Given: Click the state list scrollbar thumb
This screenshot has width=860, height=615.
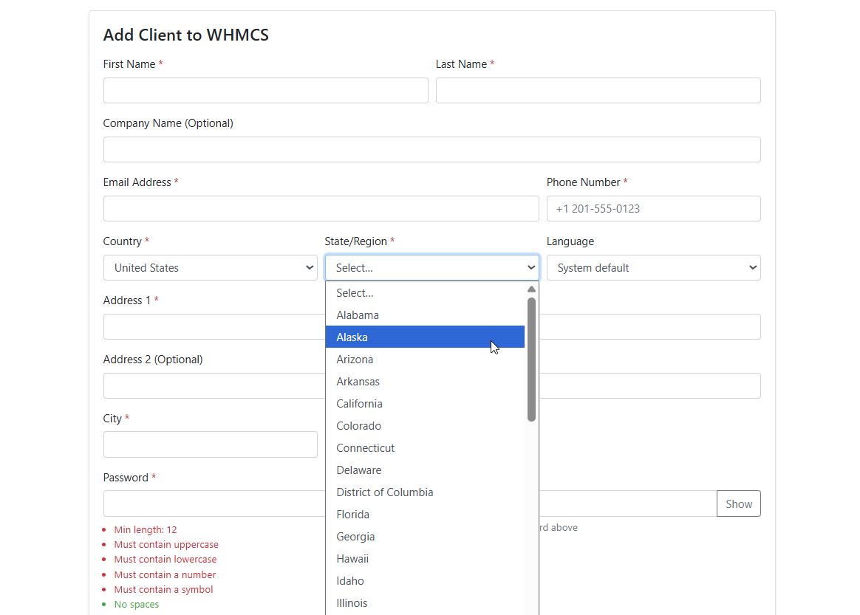Looking at the screenshot, I should click(x=531, y=360).
